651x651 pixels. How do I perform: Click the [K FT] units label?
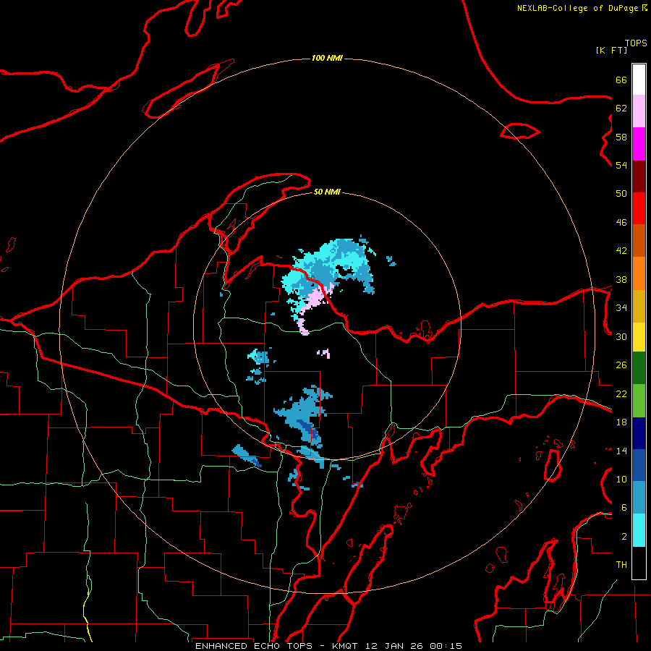611,50
